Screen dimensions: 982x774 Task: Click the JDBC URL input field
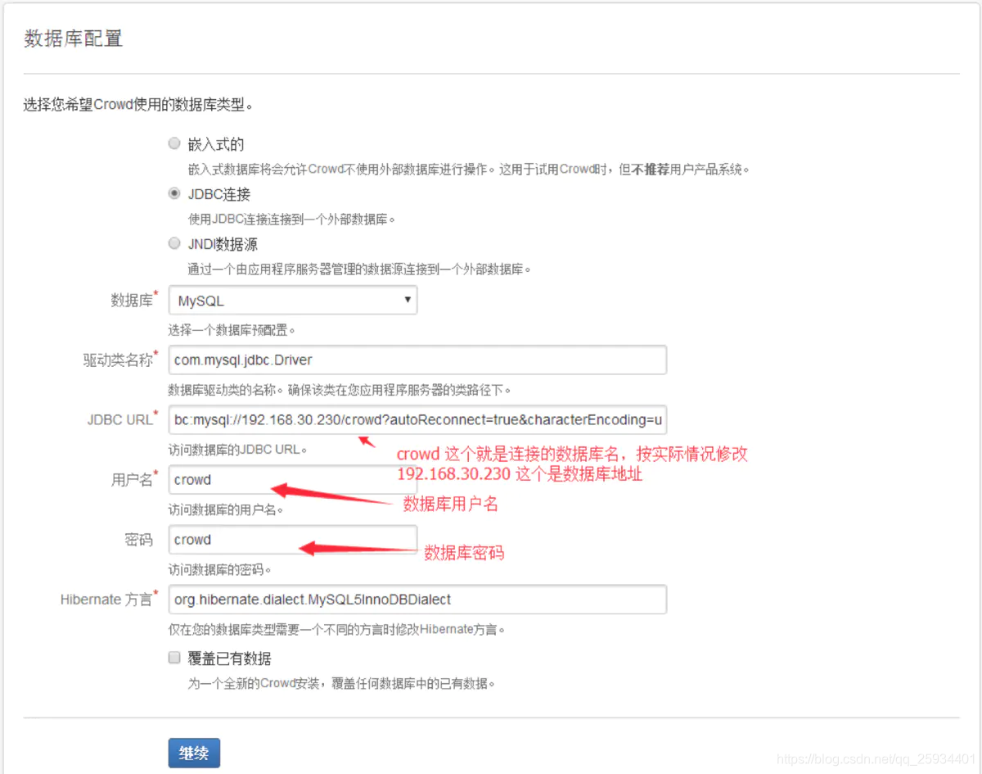coord(417,419)
